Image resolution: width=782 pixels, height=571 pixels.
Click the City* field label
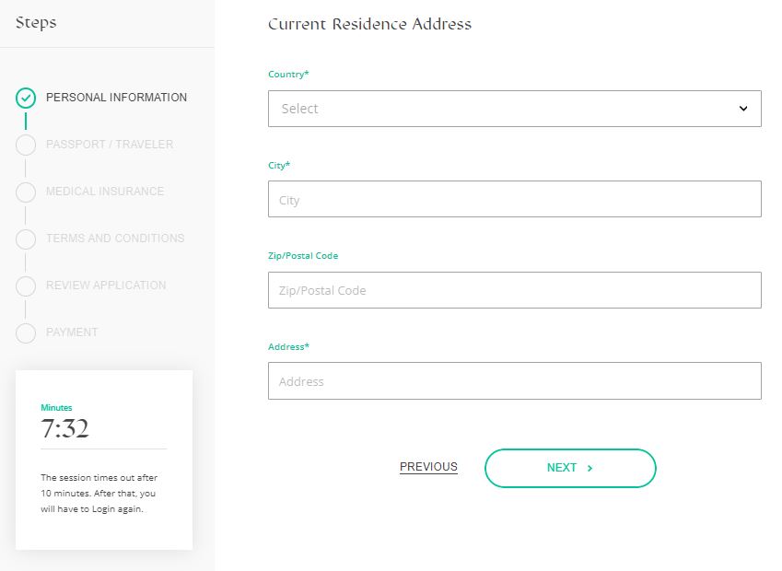pos(279,166)
